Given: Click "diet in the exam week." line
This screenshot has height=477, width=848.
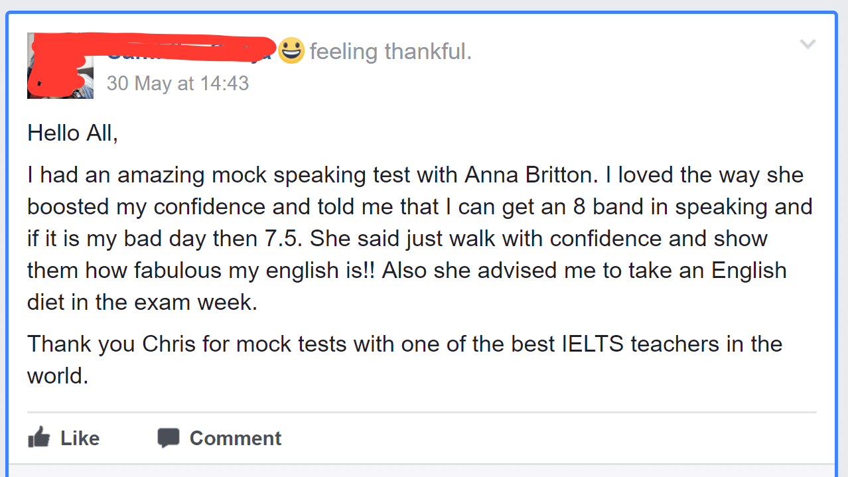Looking at the screenshot, I should click(x=141, y=303).
